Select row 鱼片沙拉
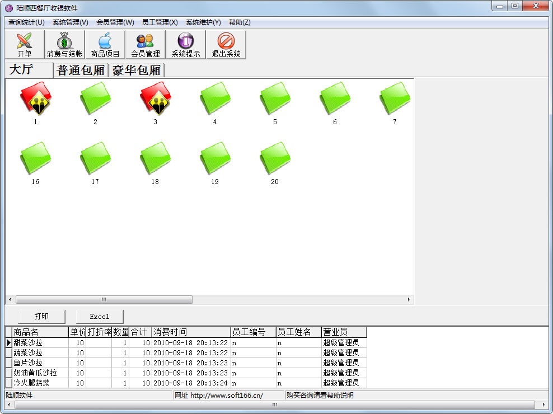 coord(186,363)
